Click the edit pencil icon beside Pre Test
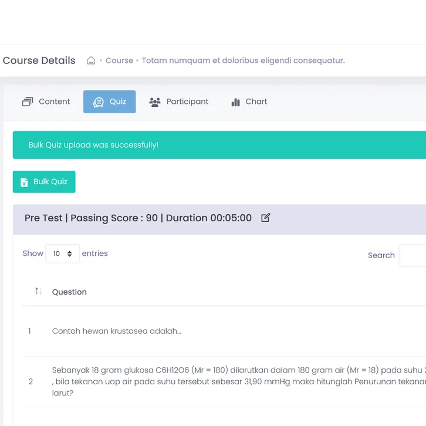The width and height of the screenshot is (426, 426). (265, 218)
